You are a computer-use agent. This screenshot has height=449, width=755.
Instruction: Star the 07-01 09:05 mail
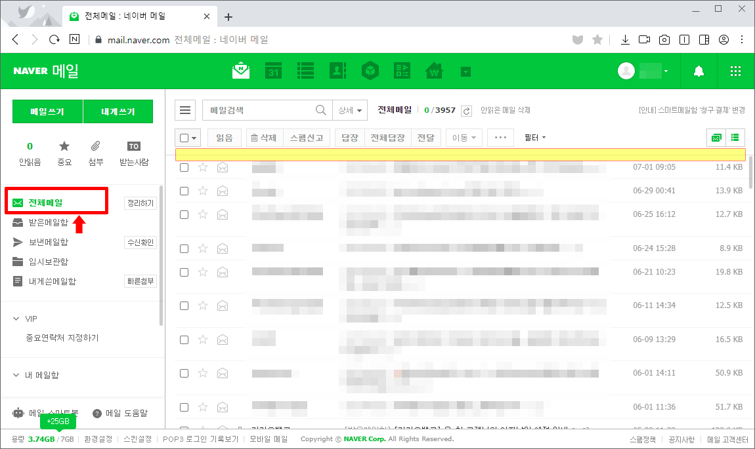pos(203,167)
